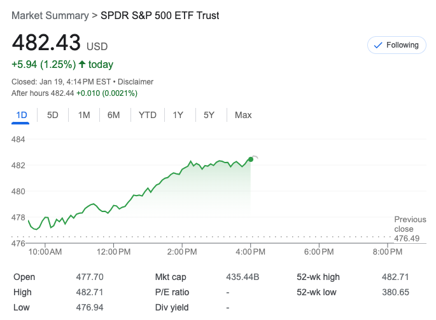Click the green current-price dot on chart
The image size is (436, 320).
pos(251,159)
